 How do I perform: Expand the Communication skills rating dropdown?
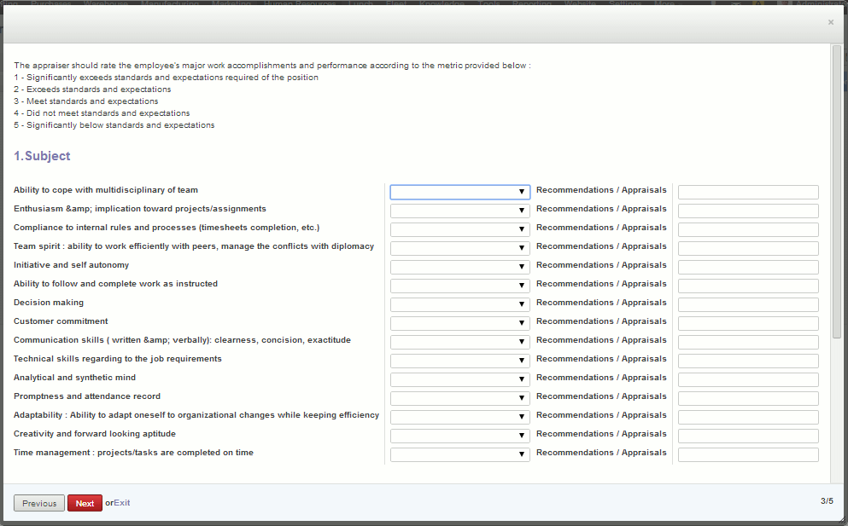459,342
